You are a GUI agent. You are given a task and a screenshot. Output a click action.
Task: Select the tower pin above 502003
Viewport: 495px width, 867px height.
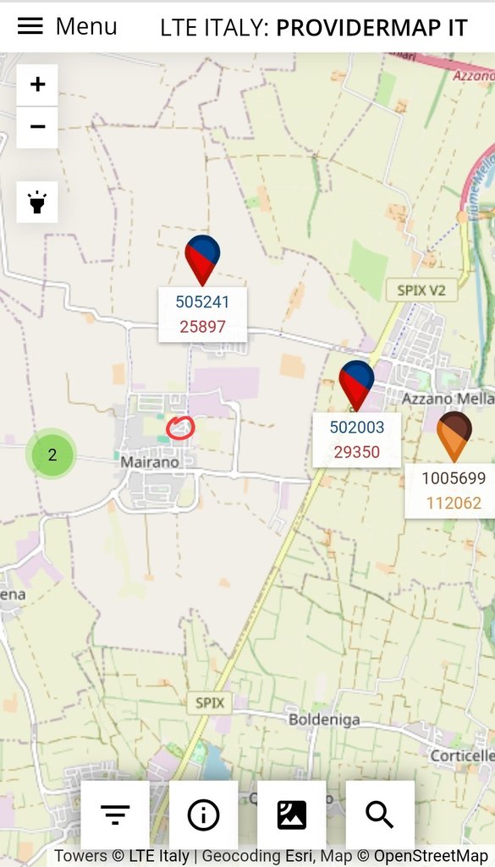[356, 384]
